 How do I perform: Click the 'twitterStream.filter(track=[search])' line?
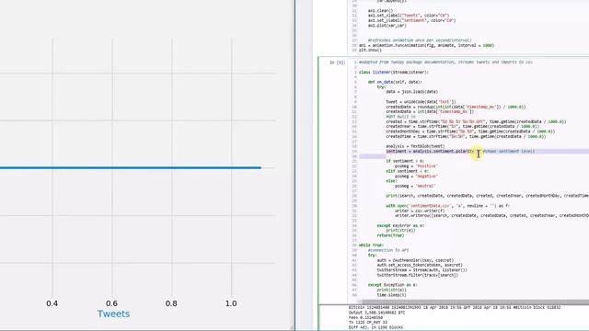(x=417, y=275)
